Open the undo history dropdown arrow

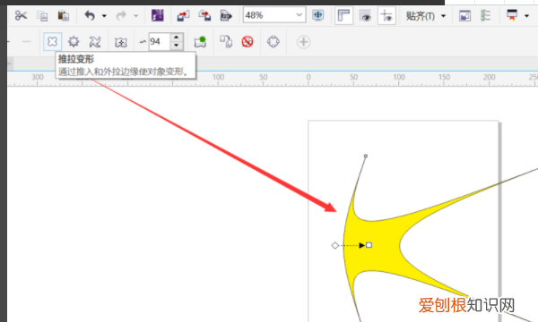point(104,16)
